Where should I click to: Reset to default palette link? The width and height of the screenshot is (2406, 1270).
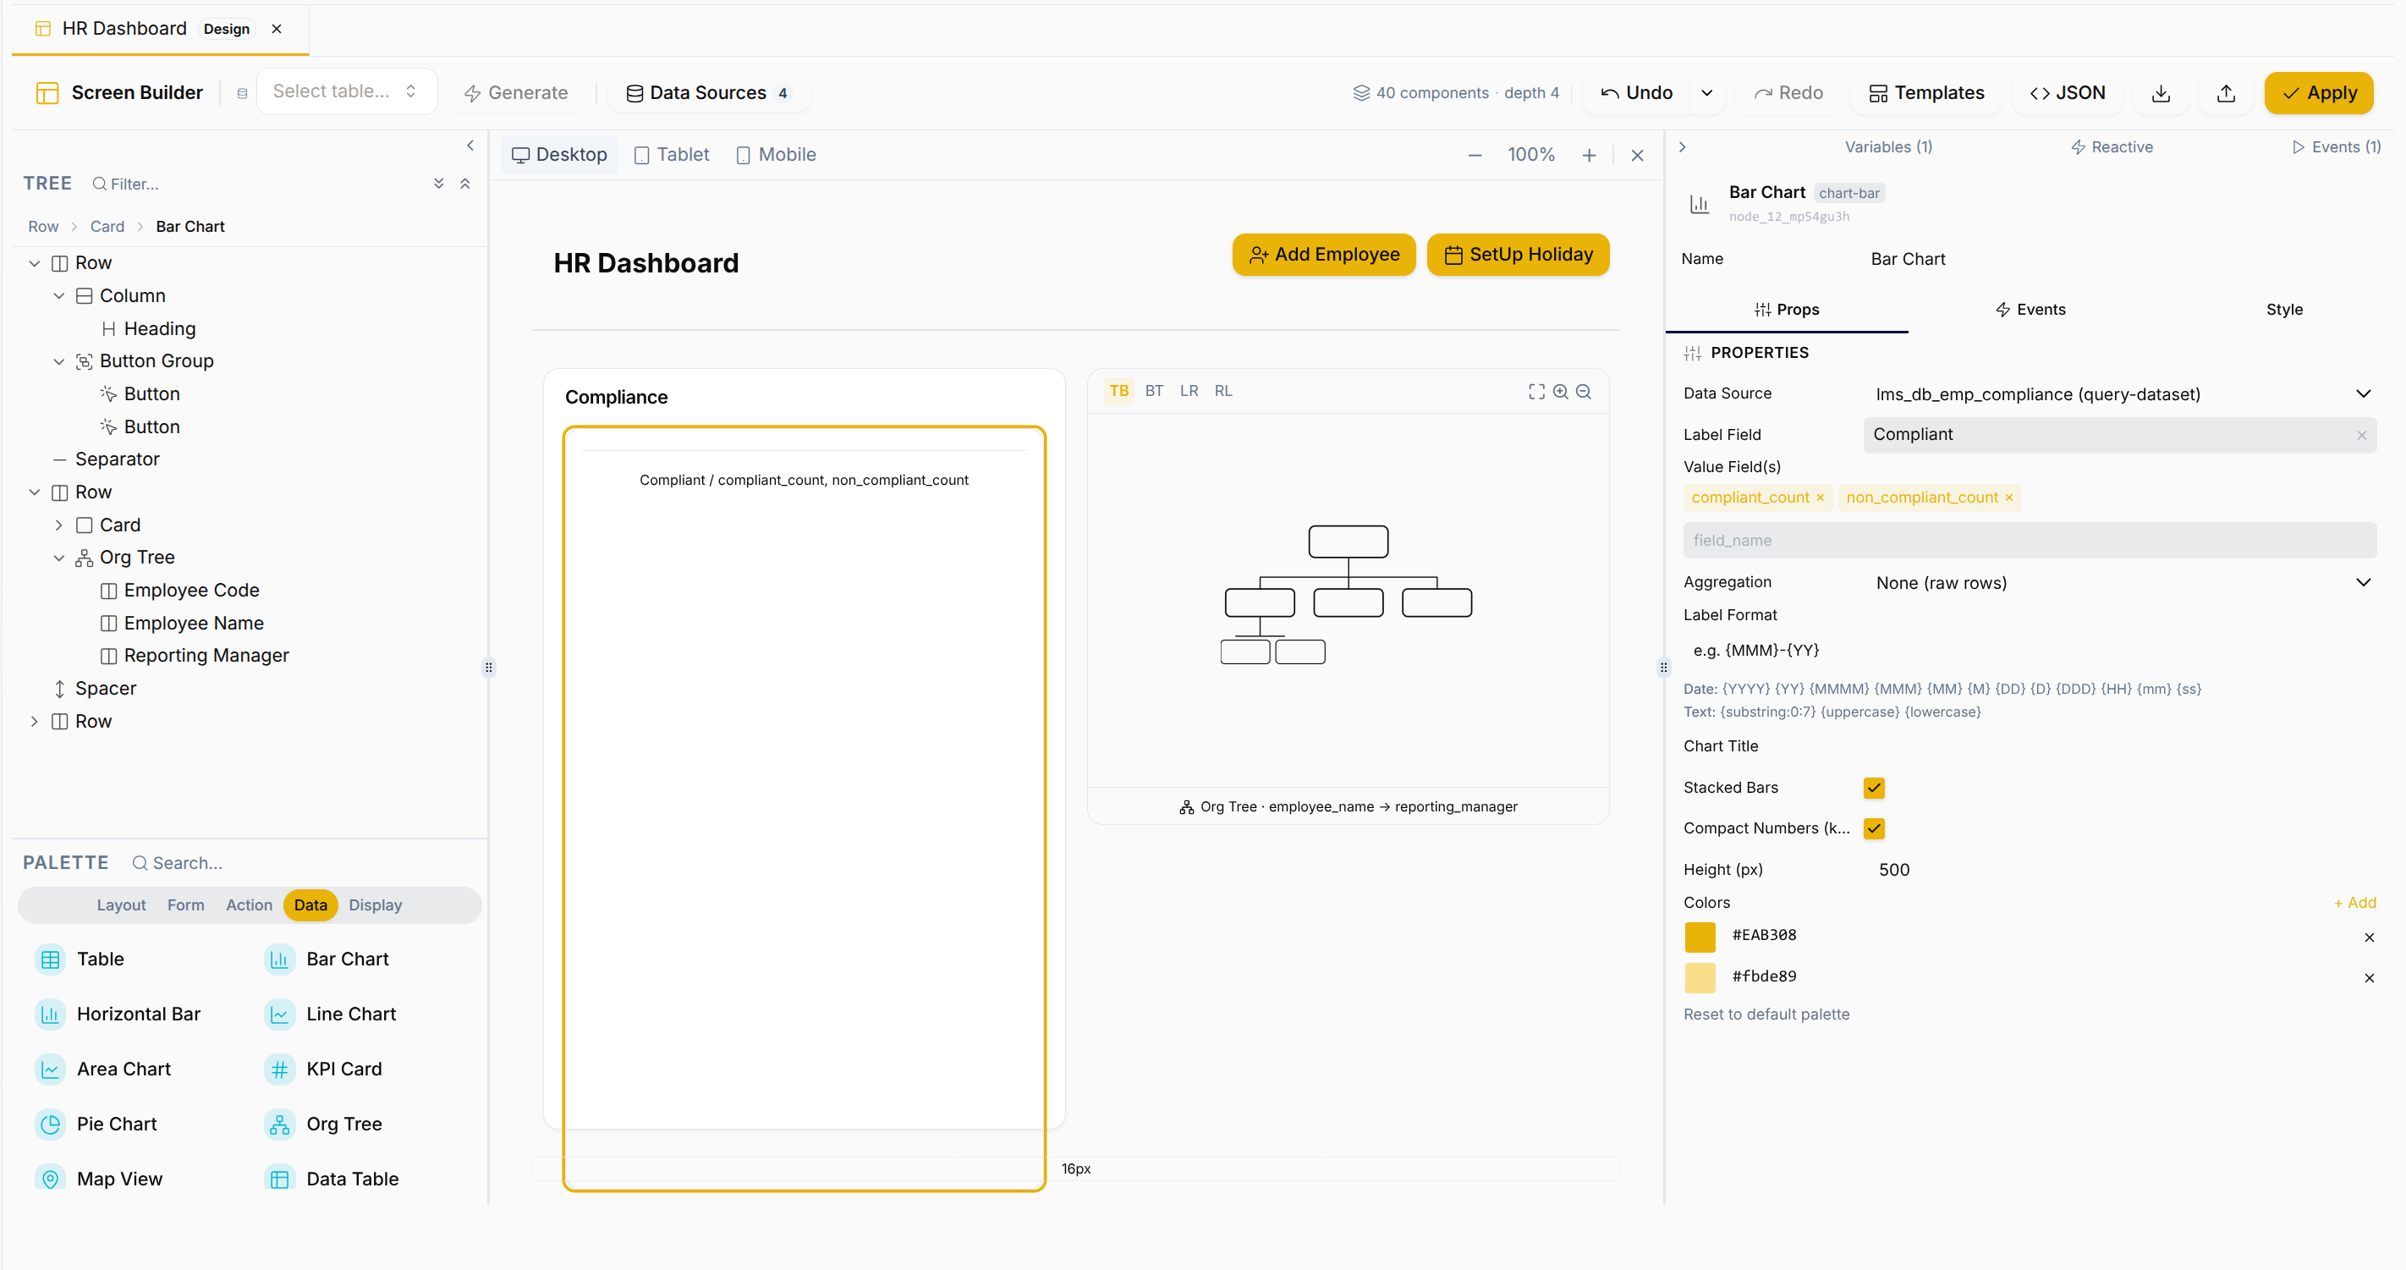point(1766,1014)
